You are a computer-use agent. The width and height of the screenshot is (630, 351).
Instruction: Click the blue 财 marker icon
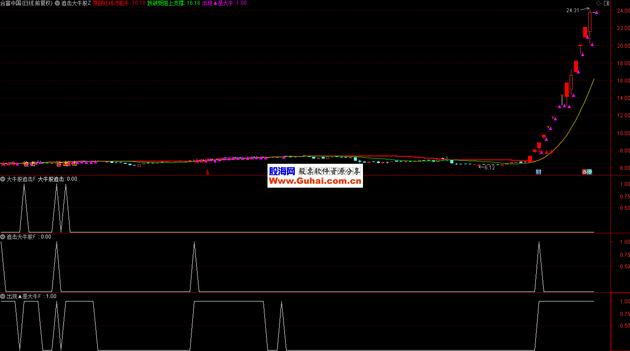(538, 172)
